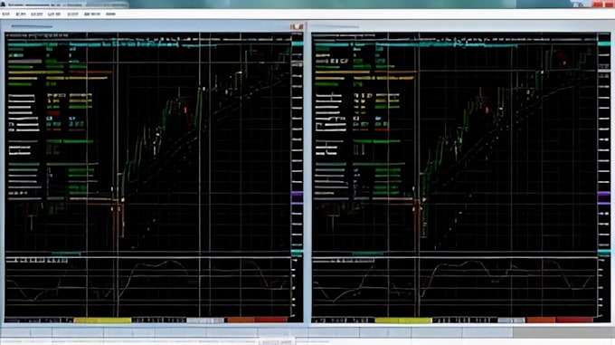
Task: Click the purple marker on the left chart's price scale
Action: (x=297, y=194)
